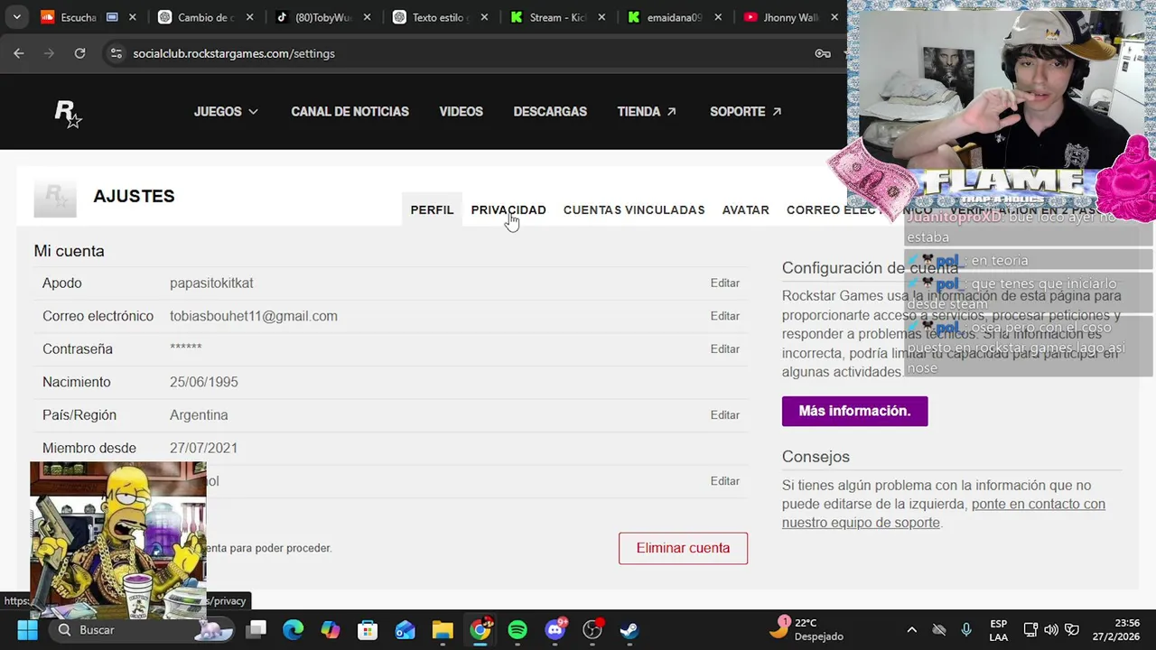
Task: Reload the page
Action: tap(79, 53)
